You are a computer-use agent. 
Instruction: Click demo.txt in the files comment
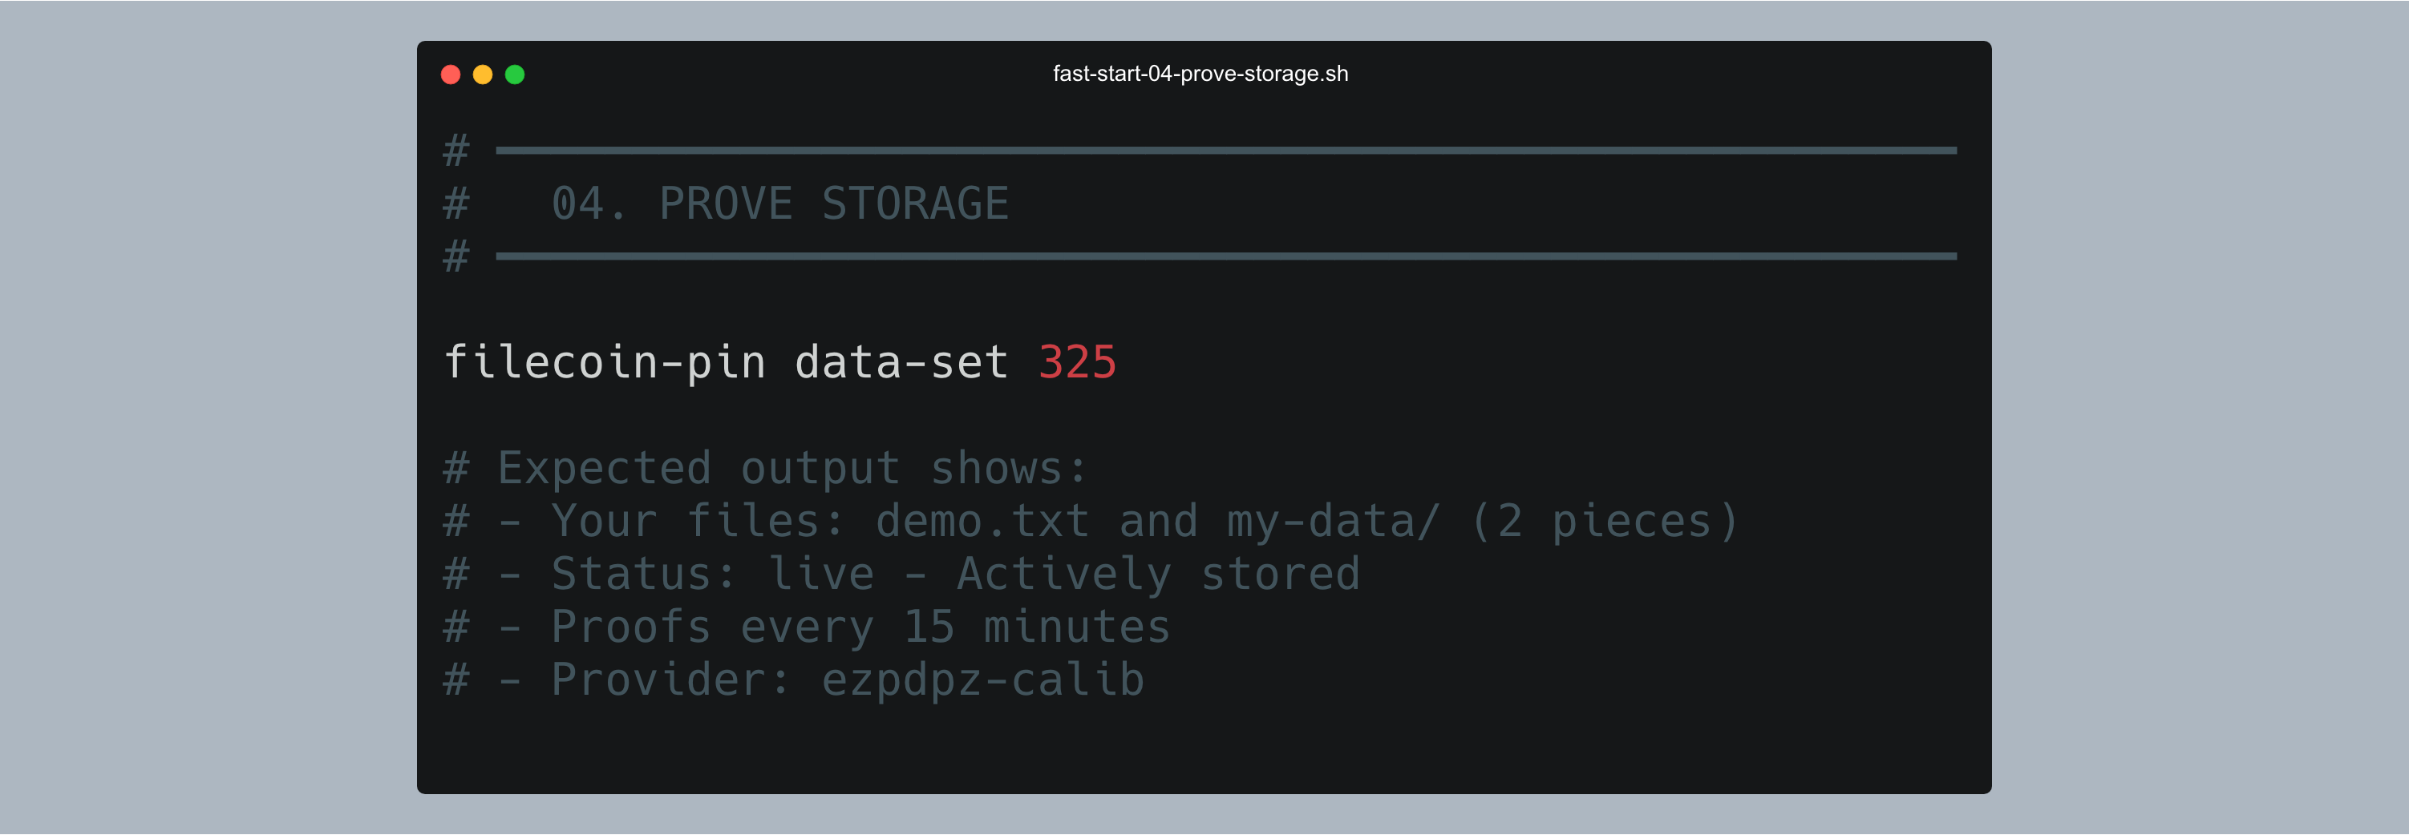pyautogui.click(x=982, y=521)
